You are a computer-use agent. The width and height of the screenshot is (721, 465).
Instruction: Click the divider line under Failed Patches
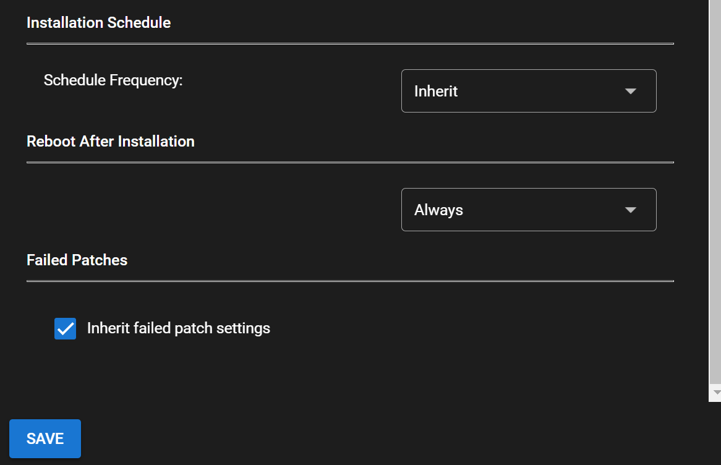pos(350,281)
